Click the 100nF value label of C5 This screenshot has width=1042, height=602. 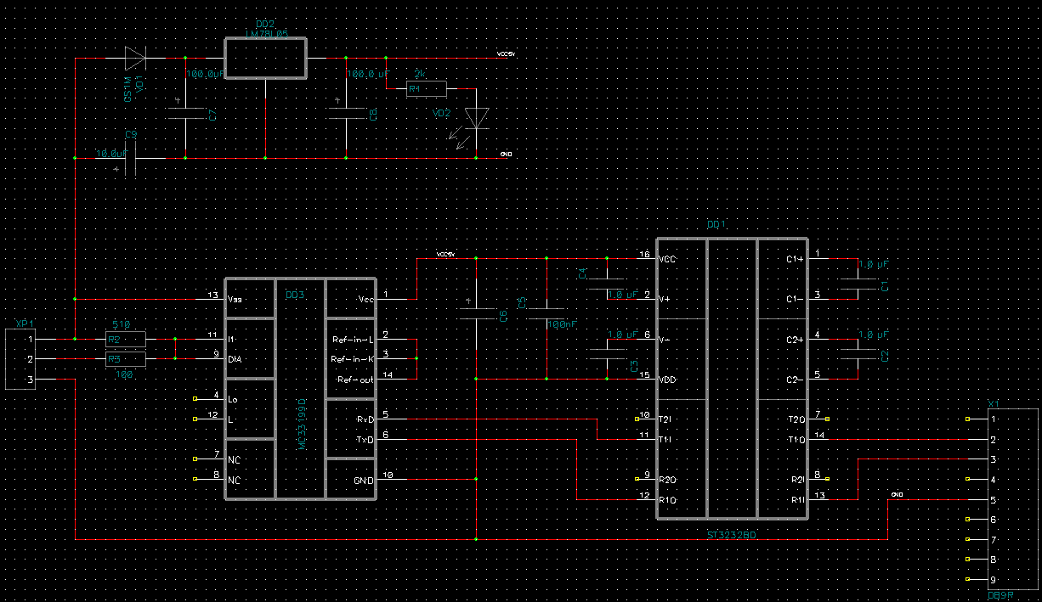pos(561,324)
